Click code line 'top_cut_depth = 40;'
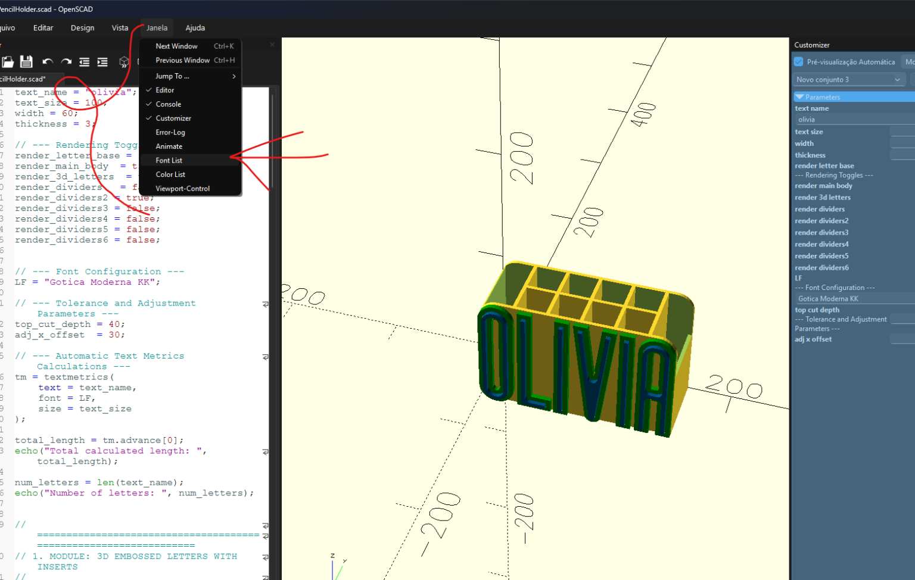This screenshot has width=915, height=580. point(70,325)
